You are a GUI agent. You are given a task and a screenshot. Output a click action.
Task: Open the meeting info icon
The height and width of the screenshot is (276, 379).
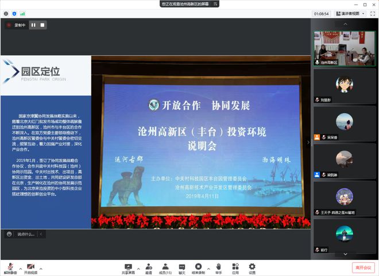6,14
